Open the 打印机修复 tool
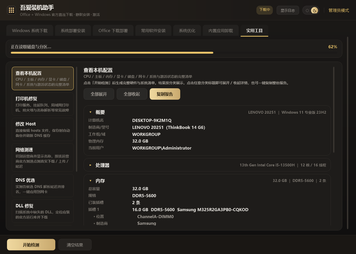 (43, 104)
